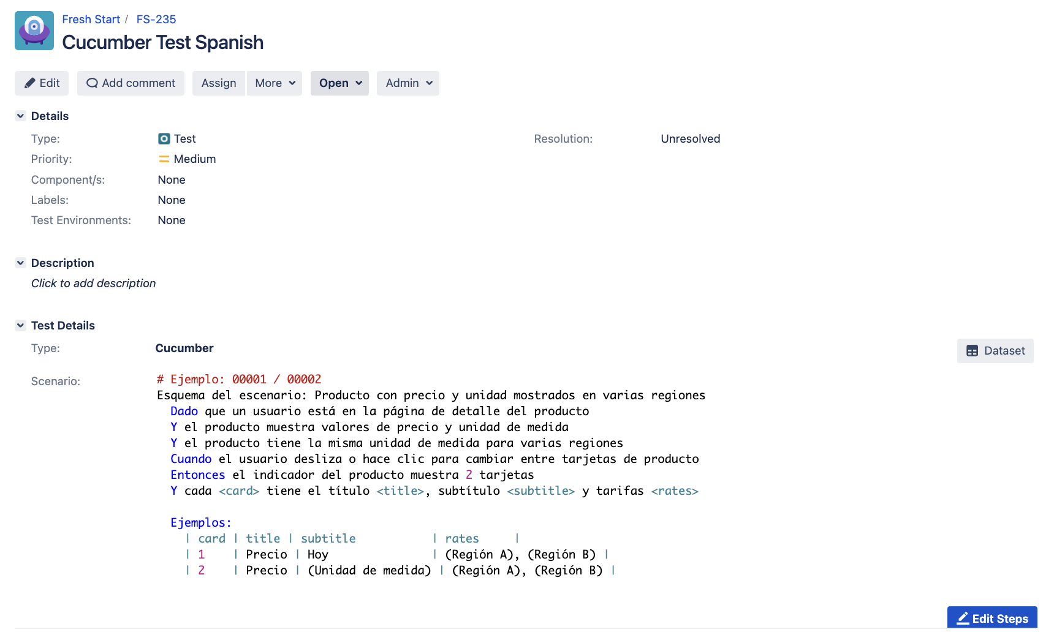
Task: Click to add description text
Action: pos(93,284)
